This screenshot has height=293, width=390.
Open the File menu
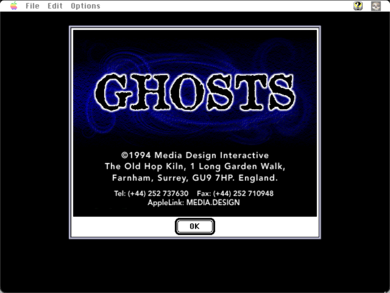tap(32, 5)
